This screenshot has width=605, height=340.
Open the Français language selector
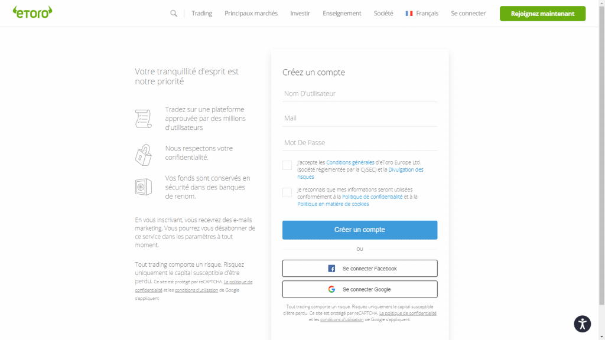(x=422, y=14)
